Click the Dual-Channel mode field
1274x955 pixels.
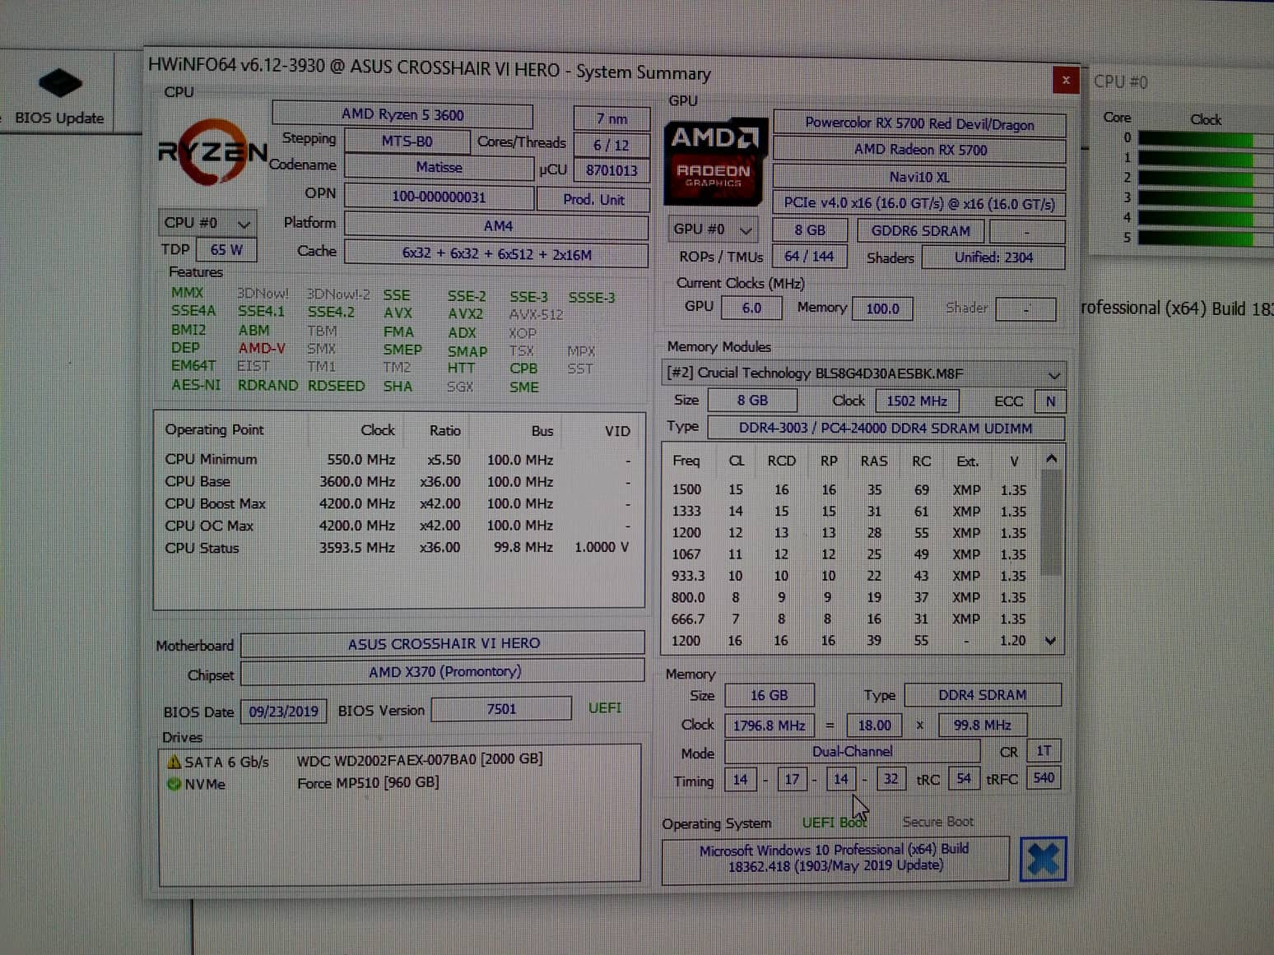click(852, 751)
